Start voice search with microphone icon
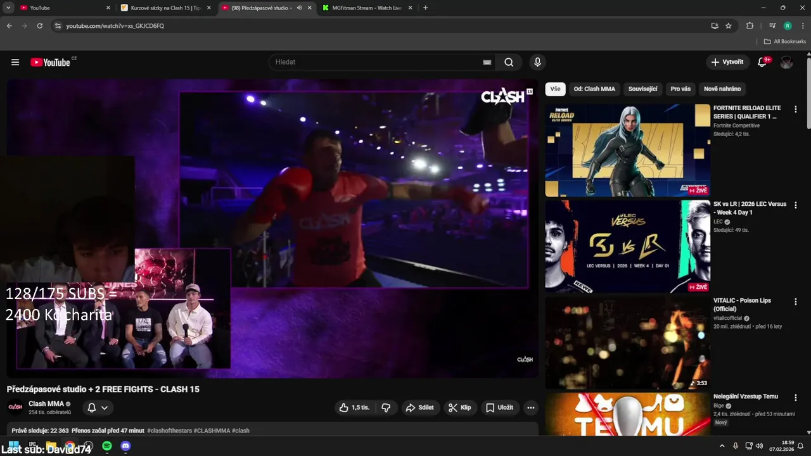Image resolution: width=811 pixels, height=456 pixels. click(537, 62)
